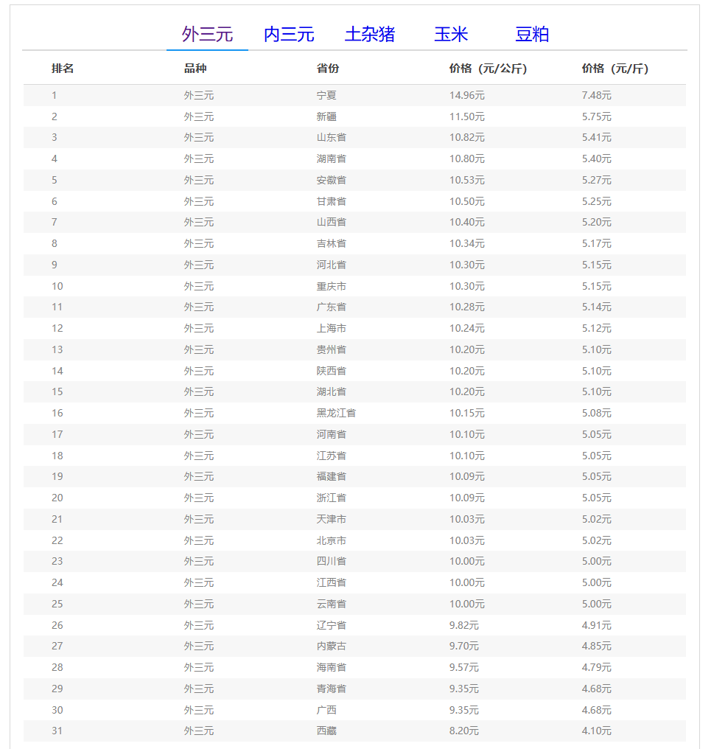Select the 北京市 province cell
Screen dimensions: 714x749
pyautogui.click(x=331, y=540)
